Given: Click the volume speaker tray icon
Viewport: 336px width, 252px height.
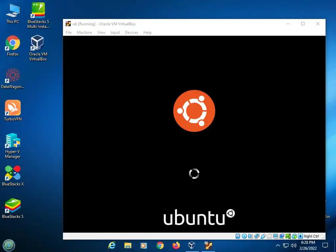Looking at the screenshot, I should (x=294, y=245).
